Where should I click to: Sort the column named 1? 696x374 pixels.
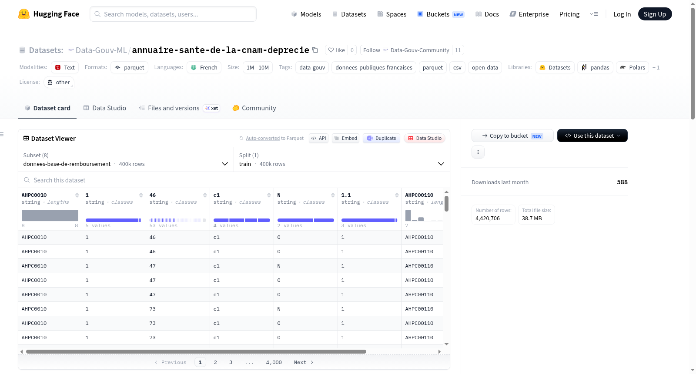[141, 195]
